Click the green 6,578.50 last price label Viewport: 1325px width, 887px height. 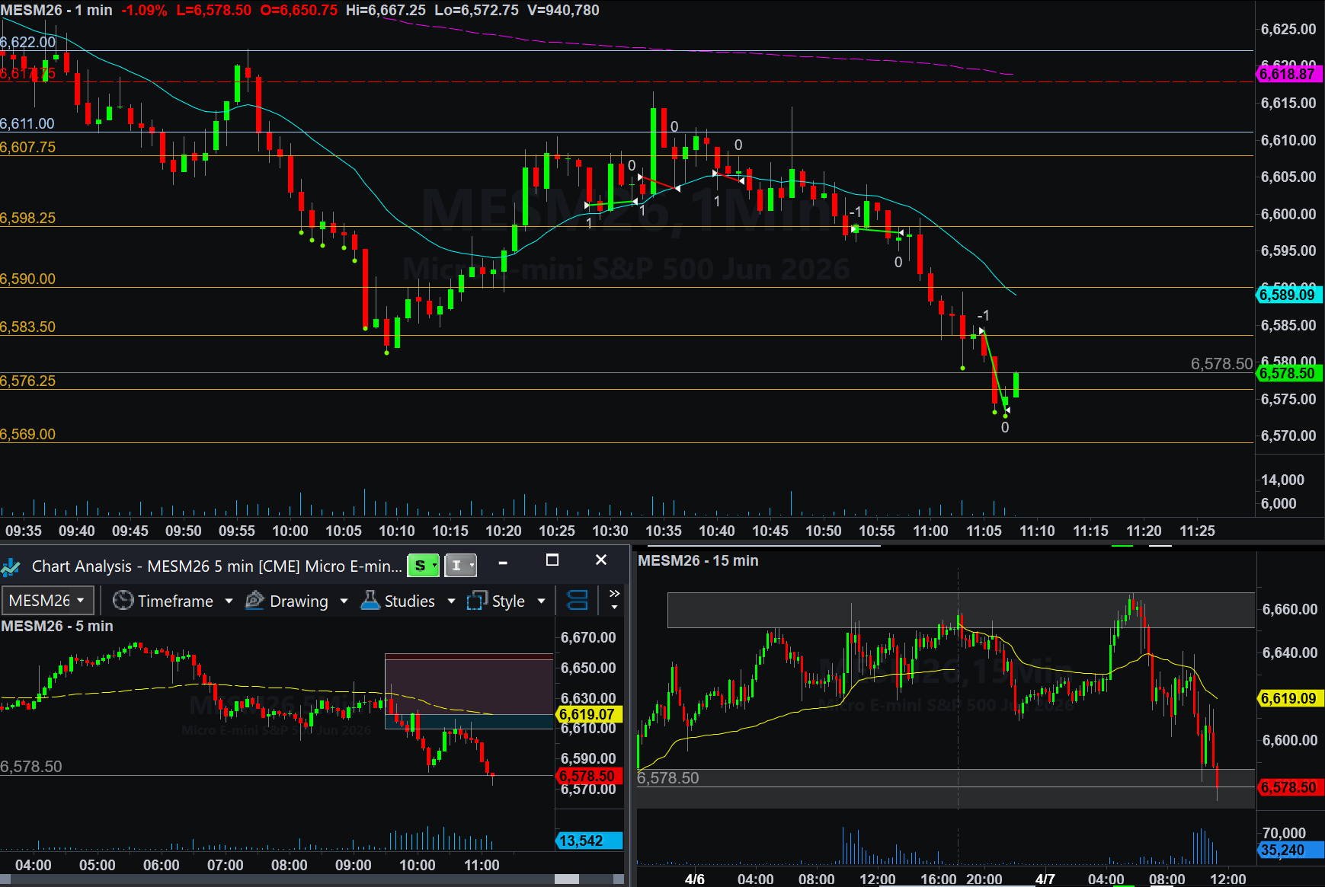(1288, 373)
